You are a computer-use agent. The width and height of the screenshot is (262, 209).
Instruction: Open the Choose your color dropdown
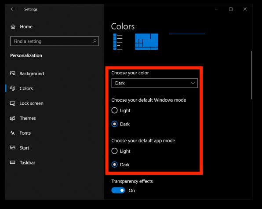tap(155, 83)
